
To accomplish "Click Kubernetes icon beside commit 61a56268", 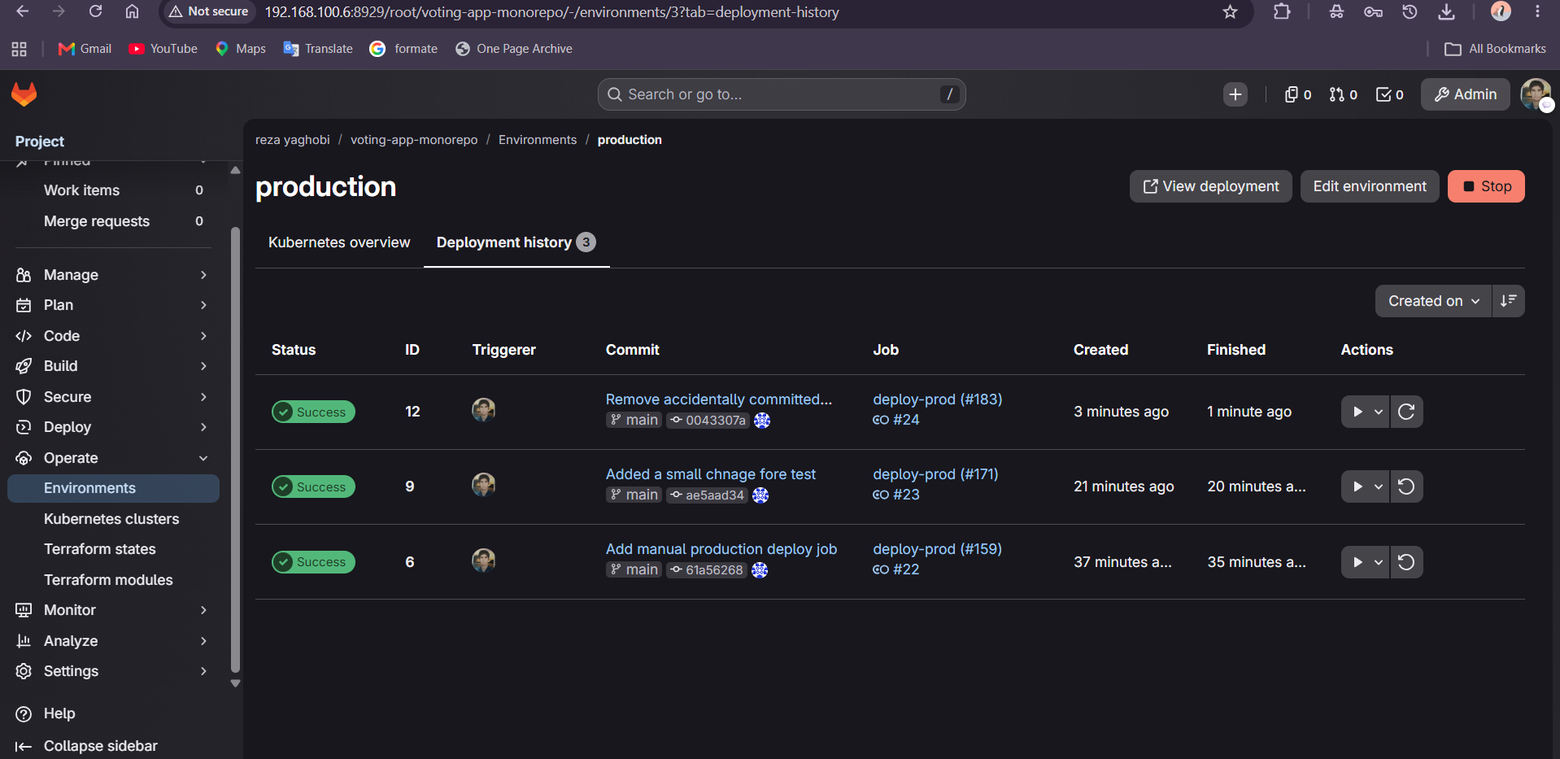I will [760, 570].
